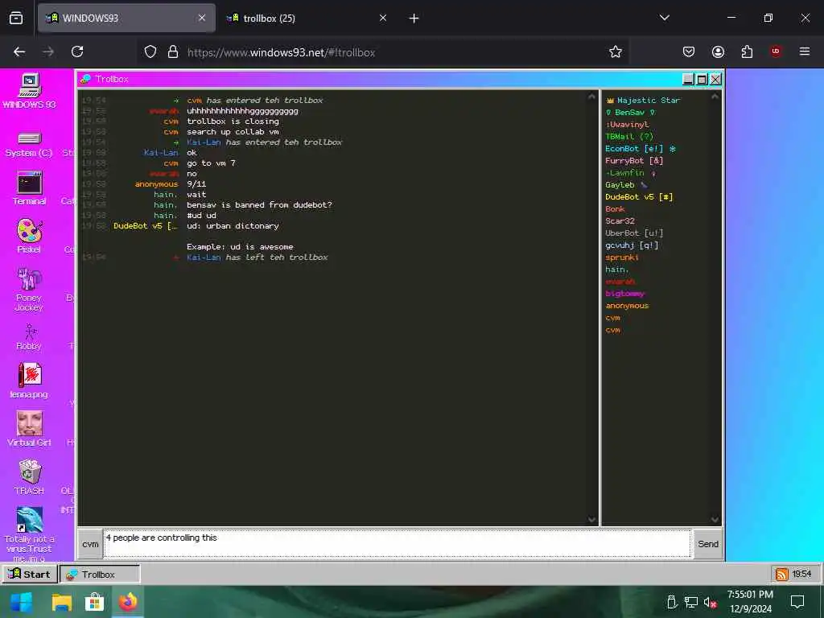Click the 'bensav is banned from dudebot?' message
The height and width of the screenshot is (618, 824).
point(259,205)
